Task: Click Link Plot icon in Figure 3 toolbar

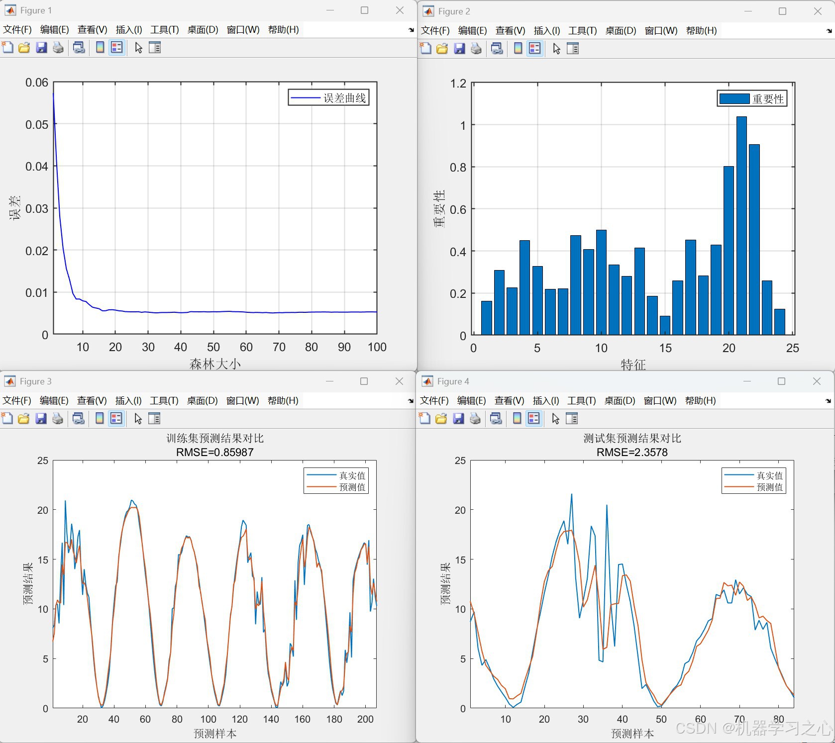Action: pyautogui.click(x=78, y=419)
